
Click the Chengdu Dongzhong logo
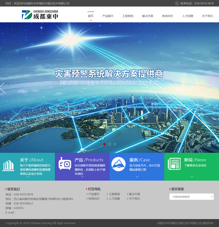[x=40, y=14]
